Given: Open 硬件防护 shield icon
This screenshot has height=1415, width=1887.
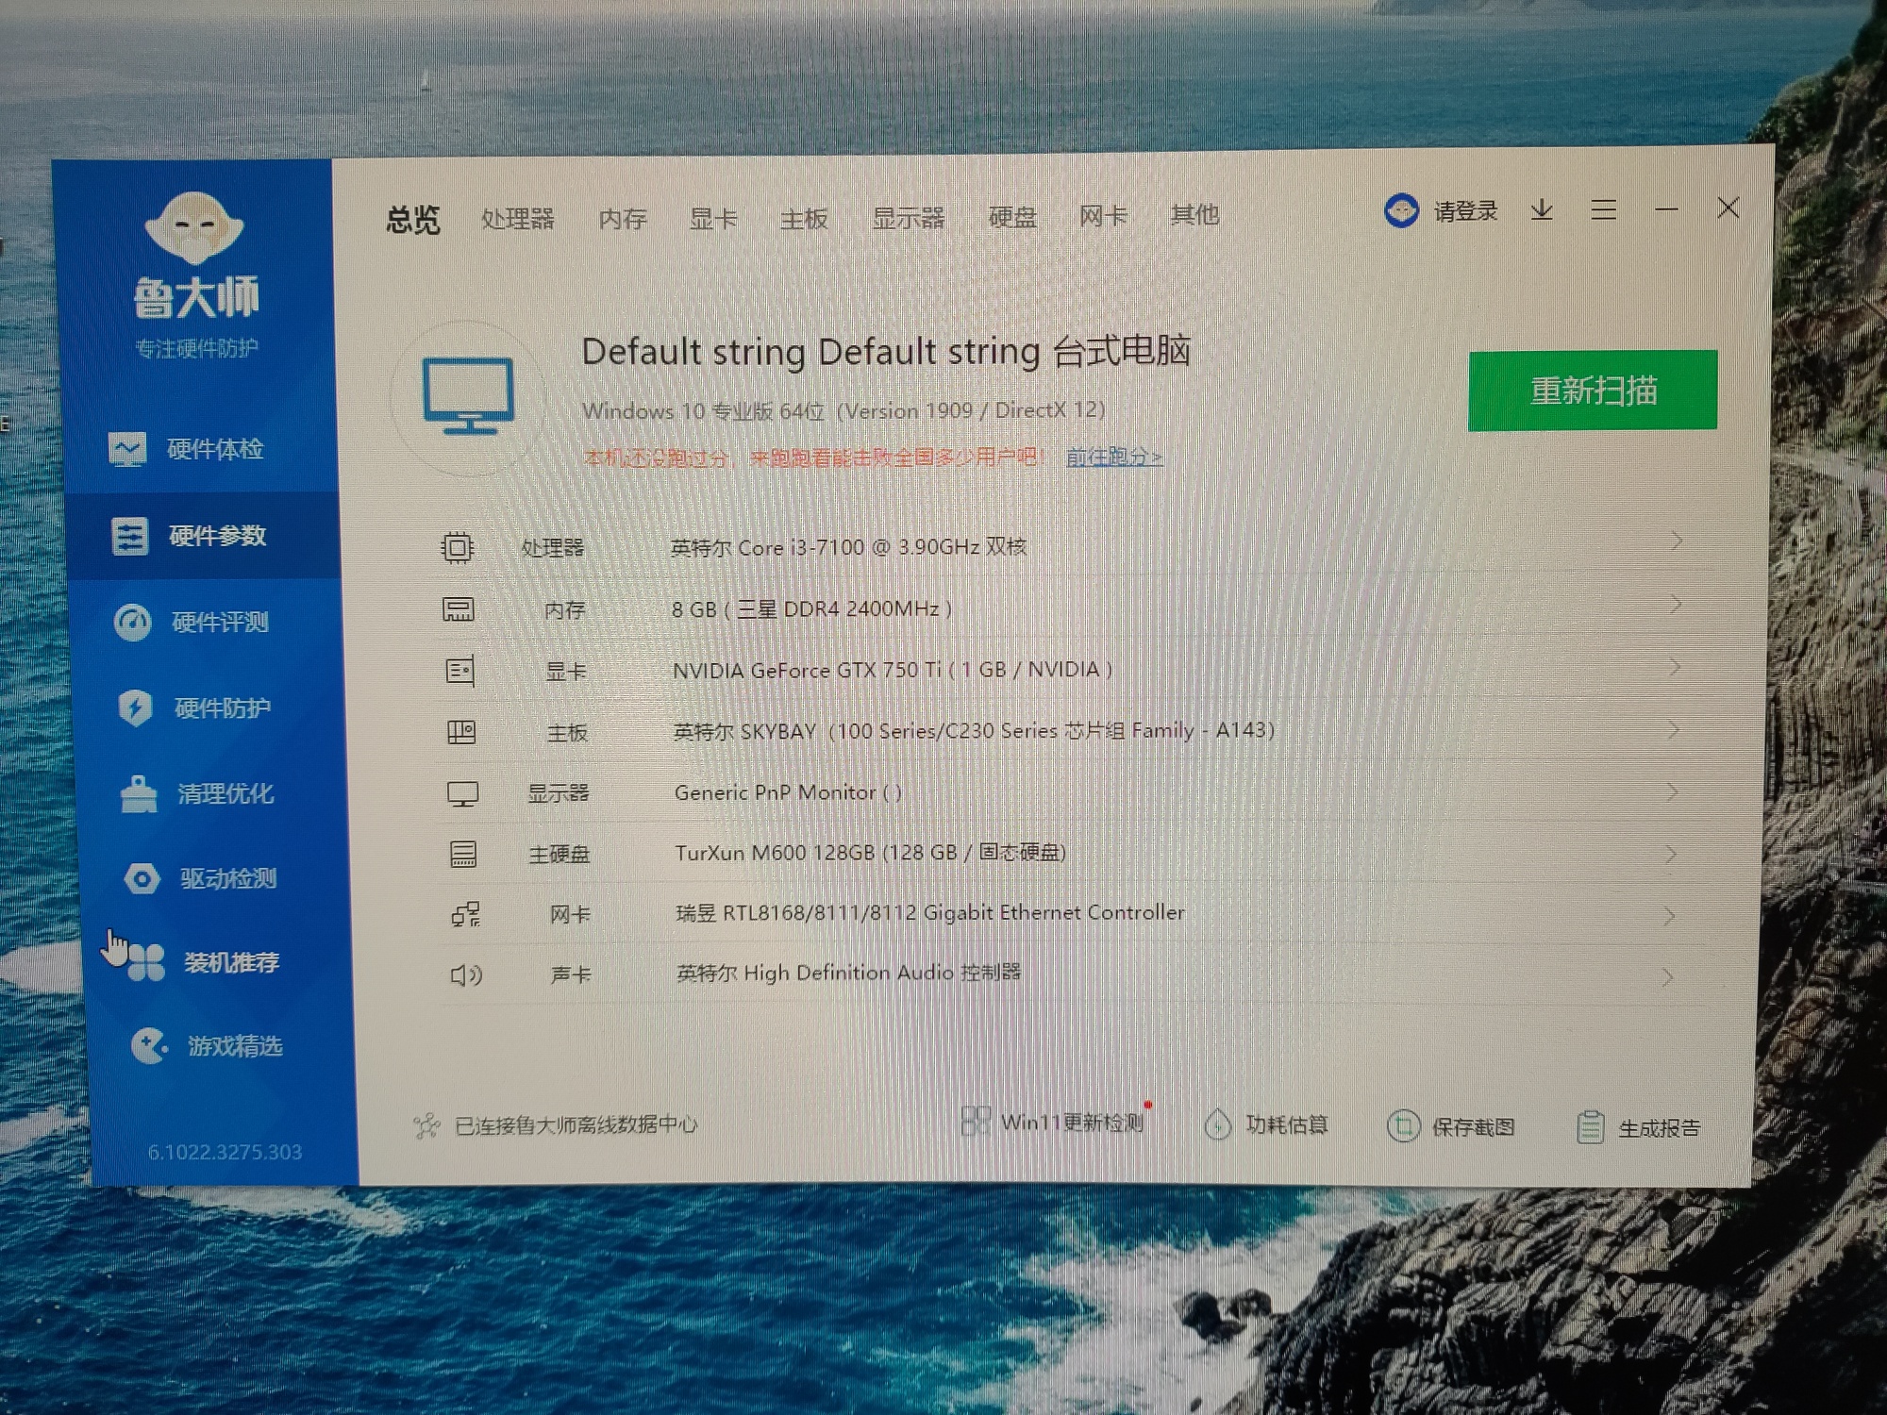Looking at the screenshot, I should (136, 707).
